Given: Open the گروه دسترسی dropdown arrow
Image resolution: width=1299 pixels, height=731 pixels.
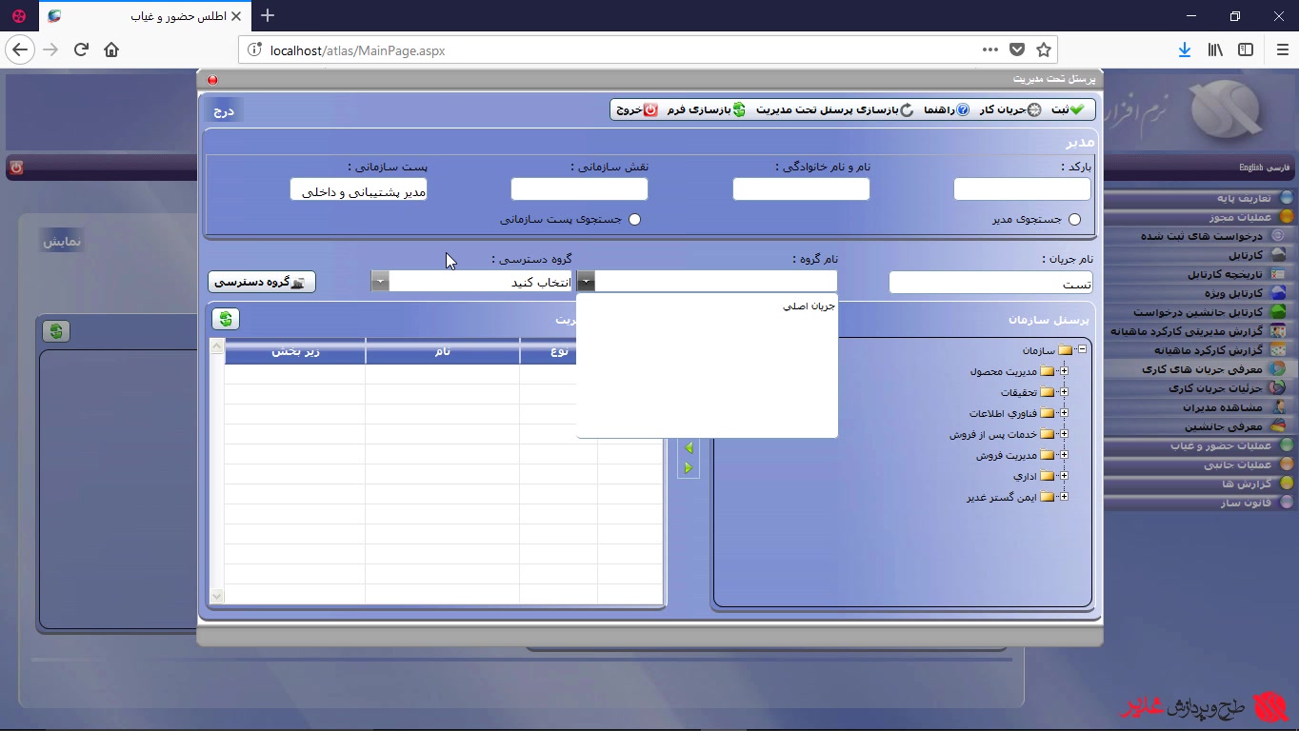Looking at the screenshot, I should [x=380, y=281].
